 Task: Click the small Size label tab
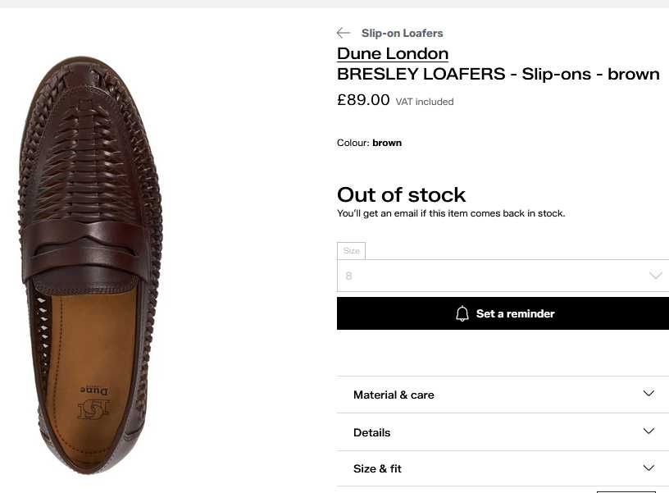tap(351, 250)
